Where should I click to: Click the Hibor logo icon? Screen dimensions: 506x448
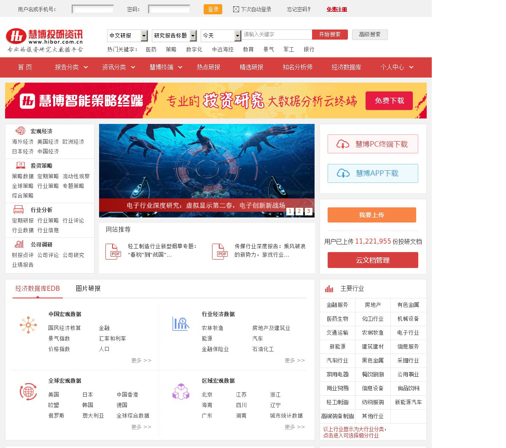[16, 36]
